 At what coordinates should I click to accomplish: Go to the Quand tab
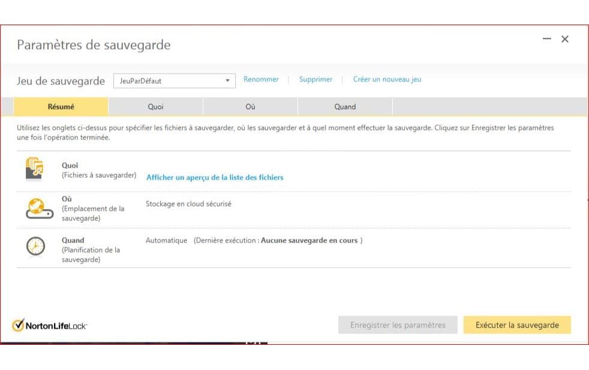pyautogui.click(x=345, y=107)
